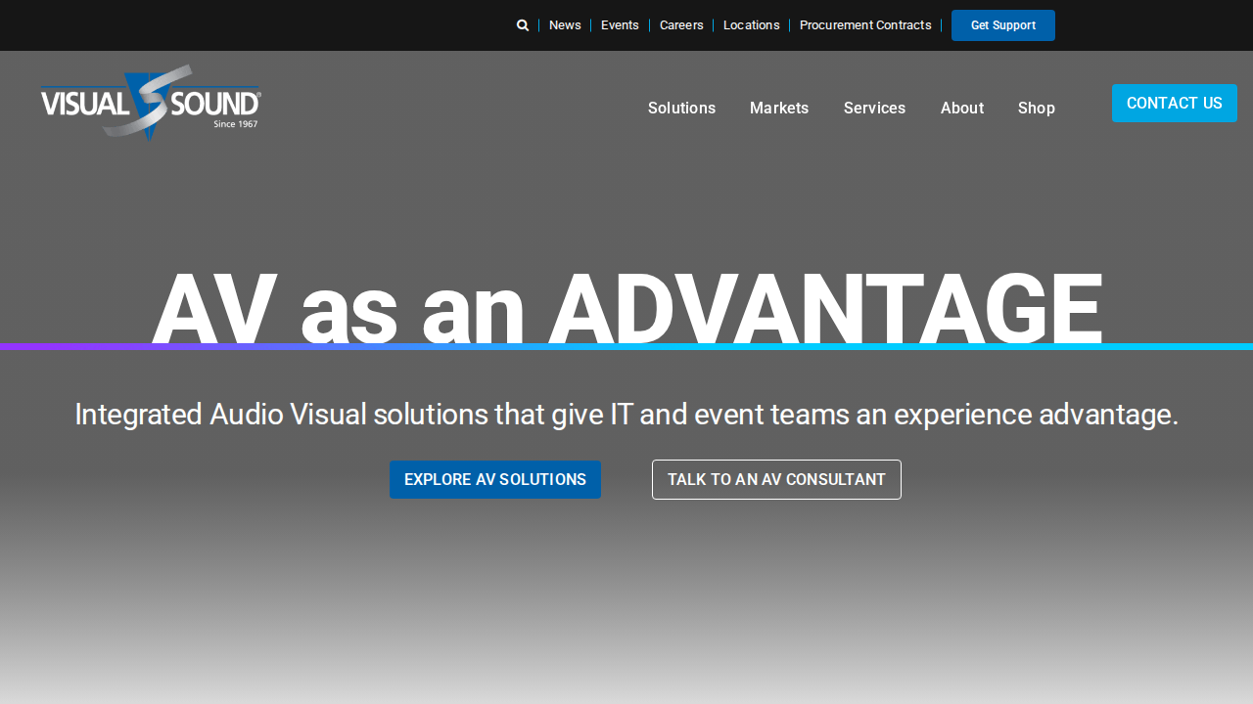Click Talk to an AV Consultant
The height and width of the screenshot is (704, 1253).
776,480
